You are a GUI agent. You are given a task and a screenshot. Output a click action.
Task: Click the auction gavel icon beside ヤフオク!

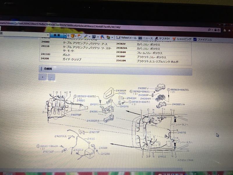(156, 38)
